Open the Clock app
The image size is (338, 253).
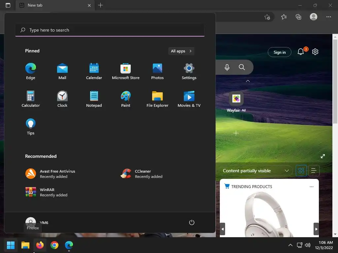62,99
